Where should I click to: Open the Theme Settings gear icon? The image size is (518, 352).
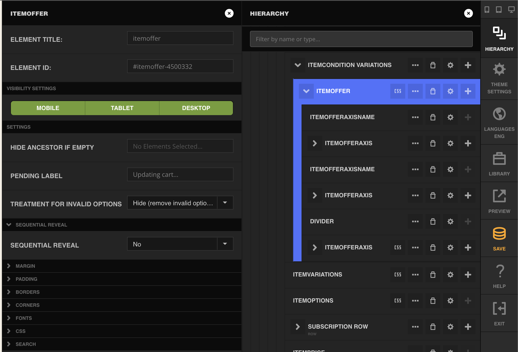click(x=499, y=69)
